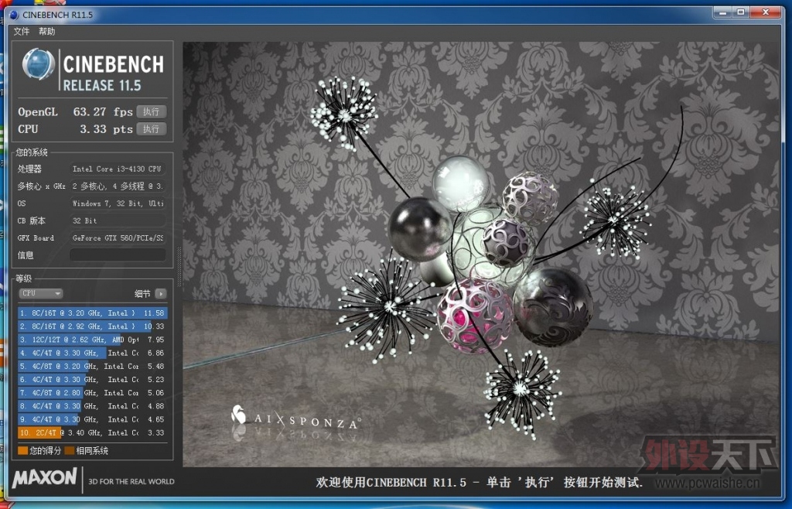792x509 pixels.
Task: Click the 细节 arrow button
Action: coord(161,293)
